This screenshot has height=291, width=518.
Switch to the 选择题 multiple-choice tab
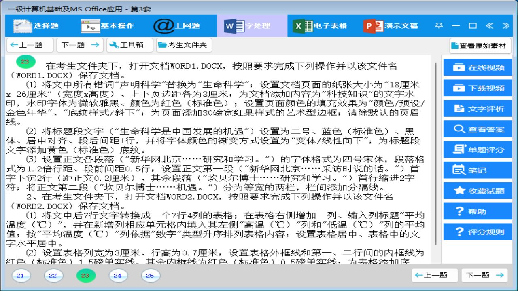point(34,25)
